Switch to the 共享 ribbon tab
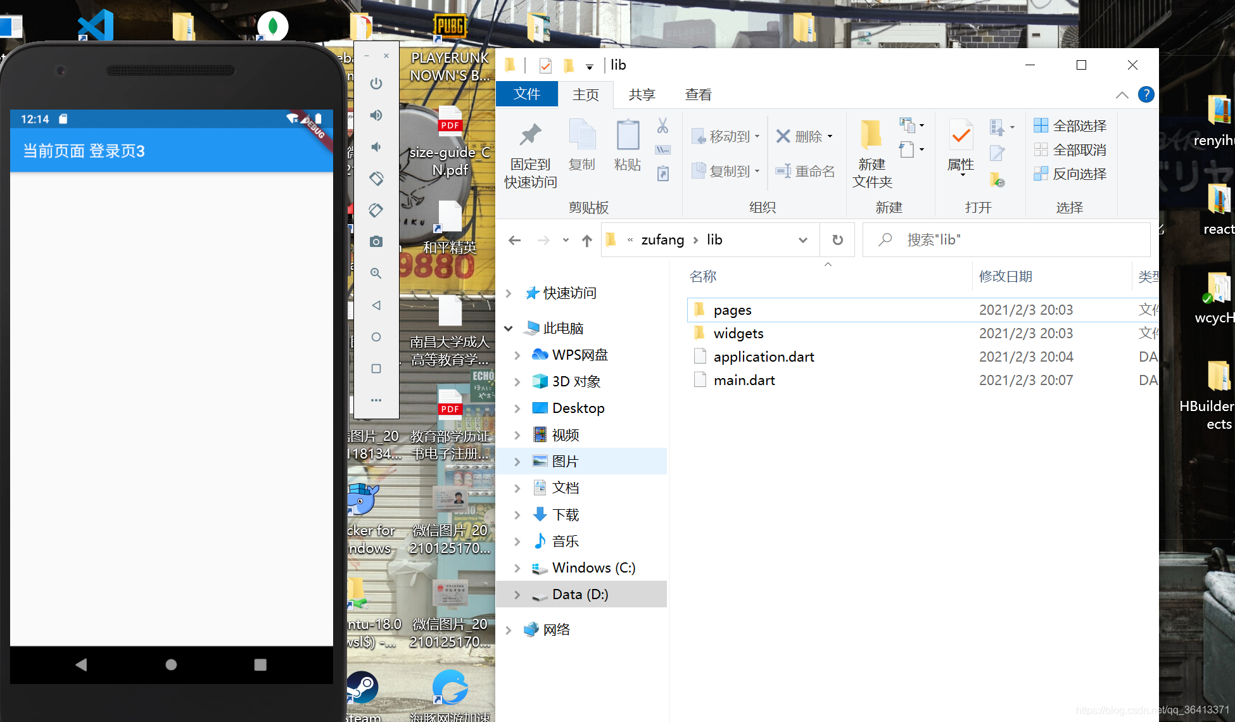The image size is (1235, 722). (x=642, y=94)
